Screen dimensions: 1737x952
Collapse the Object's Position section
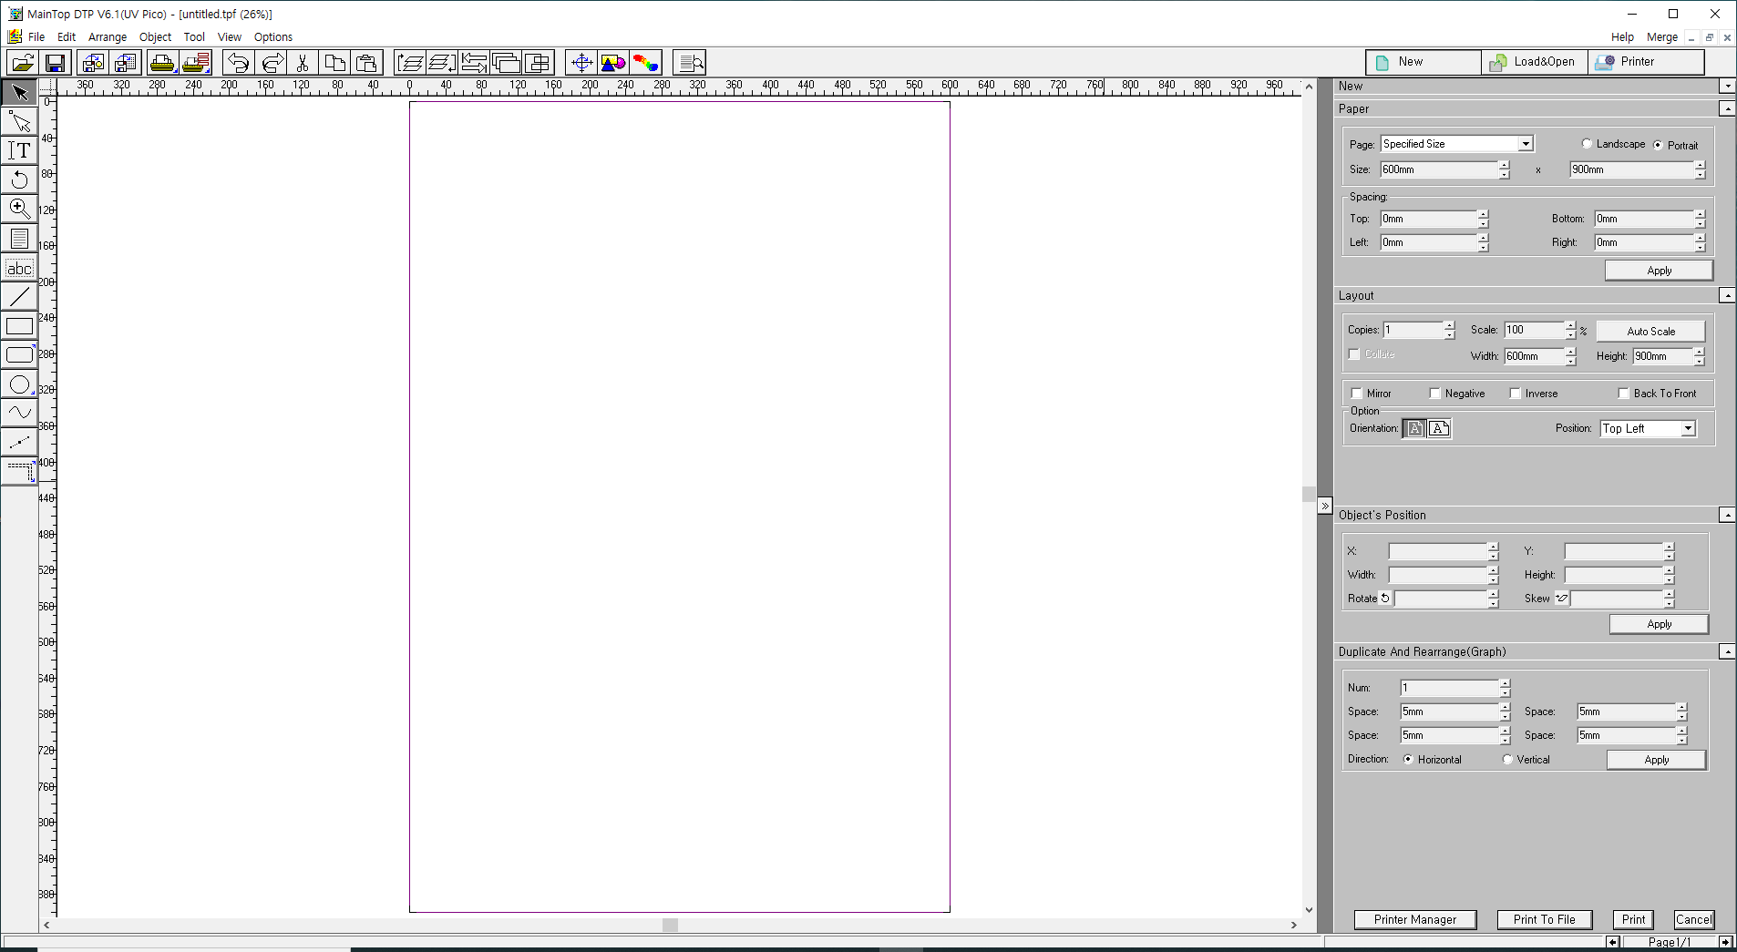(1727, 516)
